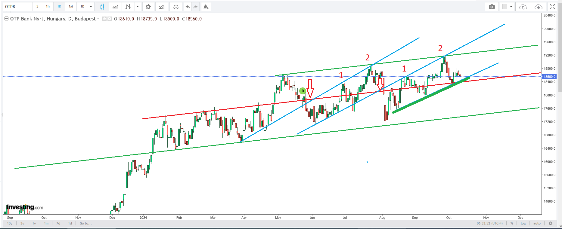This screenshot has height=229, width=562.
Task: Open chart properties gear in top toolbar
Action: pyautogui.click(x=148, y=7)
